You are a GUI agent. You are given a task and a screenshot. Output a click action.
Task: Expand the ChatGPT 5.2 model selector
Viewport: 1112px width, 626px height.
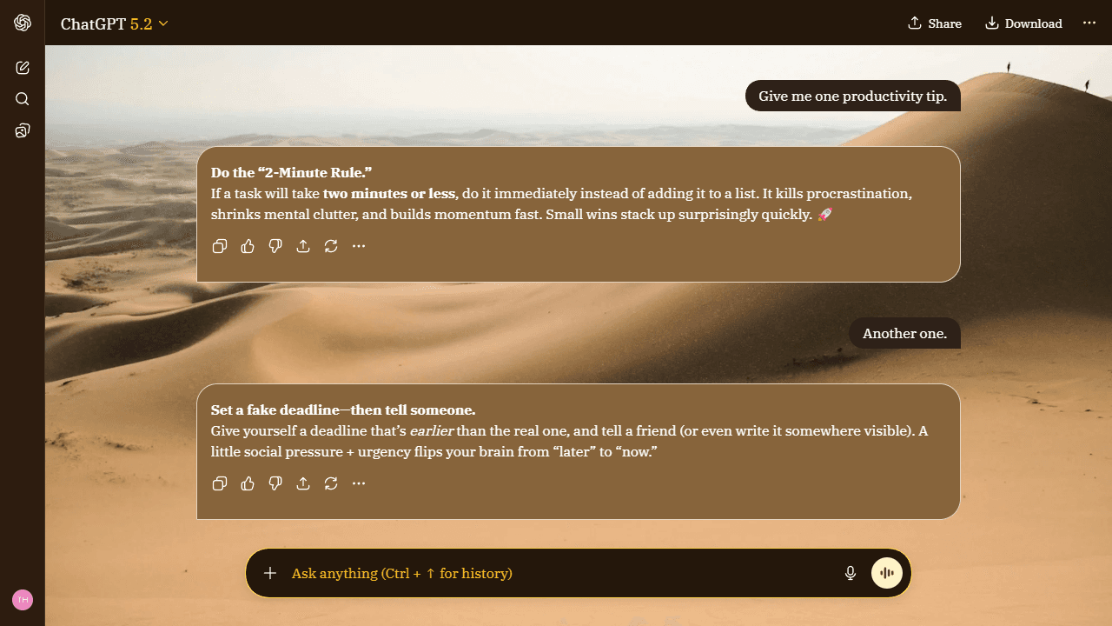click(x=114, y=23)
